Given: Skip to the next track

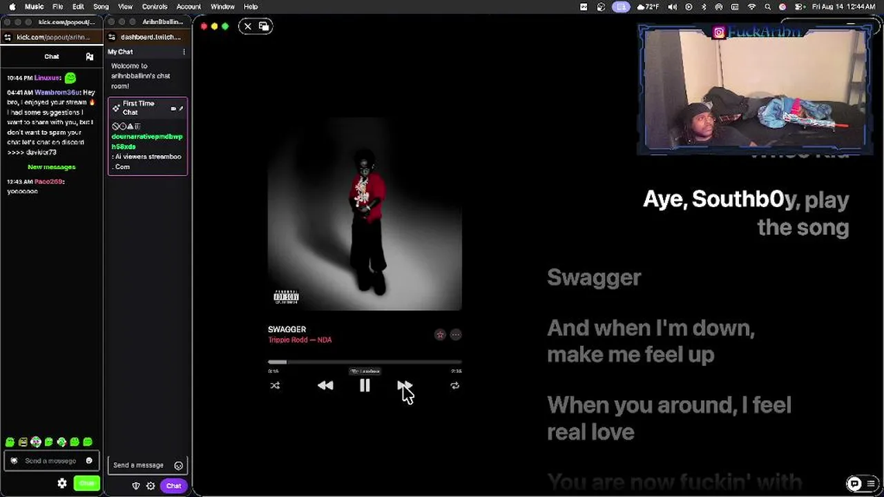Looking at the screenshot, I should (x=405, y=386).
